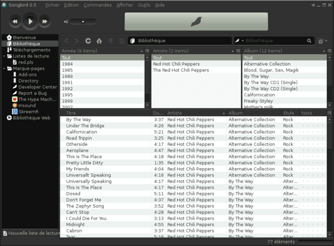Viewport: 334px width, 246px height.
Task: Open Téléchargements in the sidebar
Action: coord(30,50)
